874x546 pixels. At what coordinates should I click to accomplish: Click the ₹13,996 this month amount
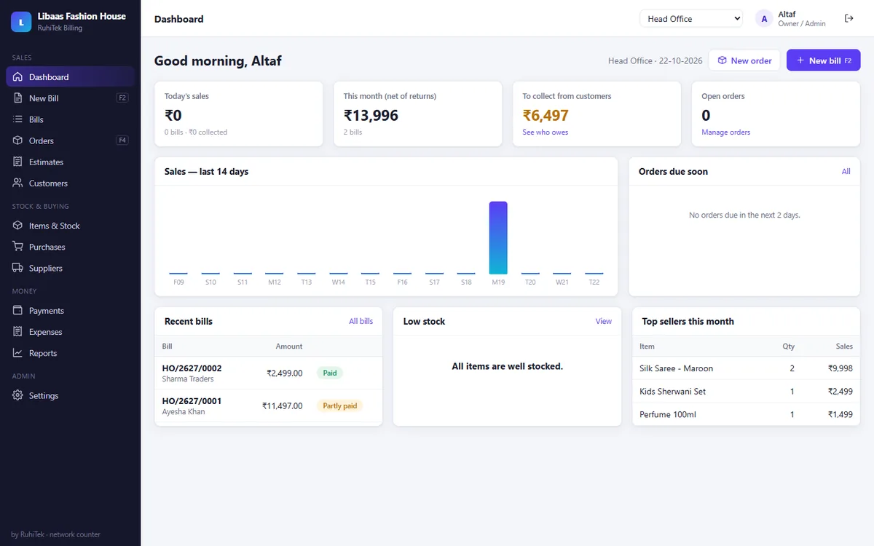coord(371,115)
